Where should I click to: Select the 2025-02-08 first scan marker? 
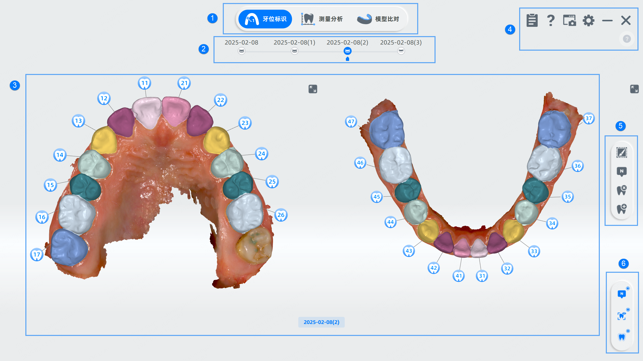tap(241, 51)
